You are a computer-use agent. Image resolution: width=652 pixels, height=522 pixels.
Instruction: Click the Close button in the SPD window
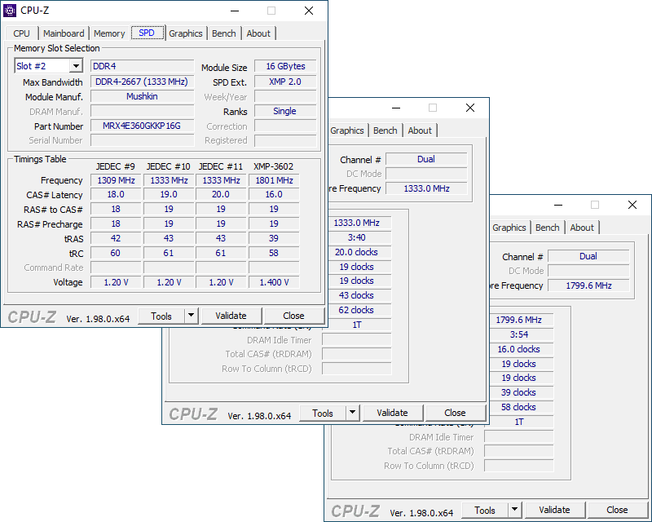pyautogui.click(x=293, y=316)
